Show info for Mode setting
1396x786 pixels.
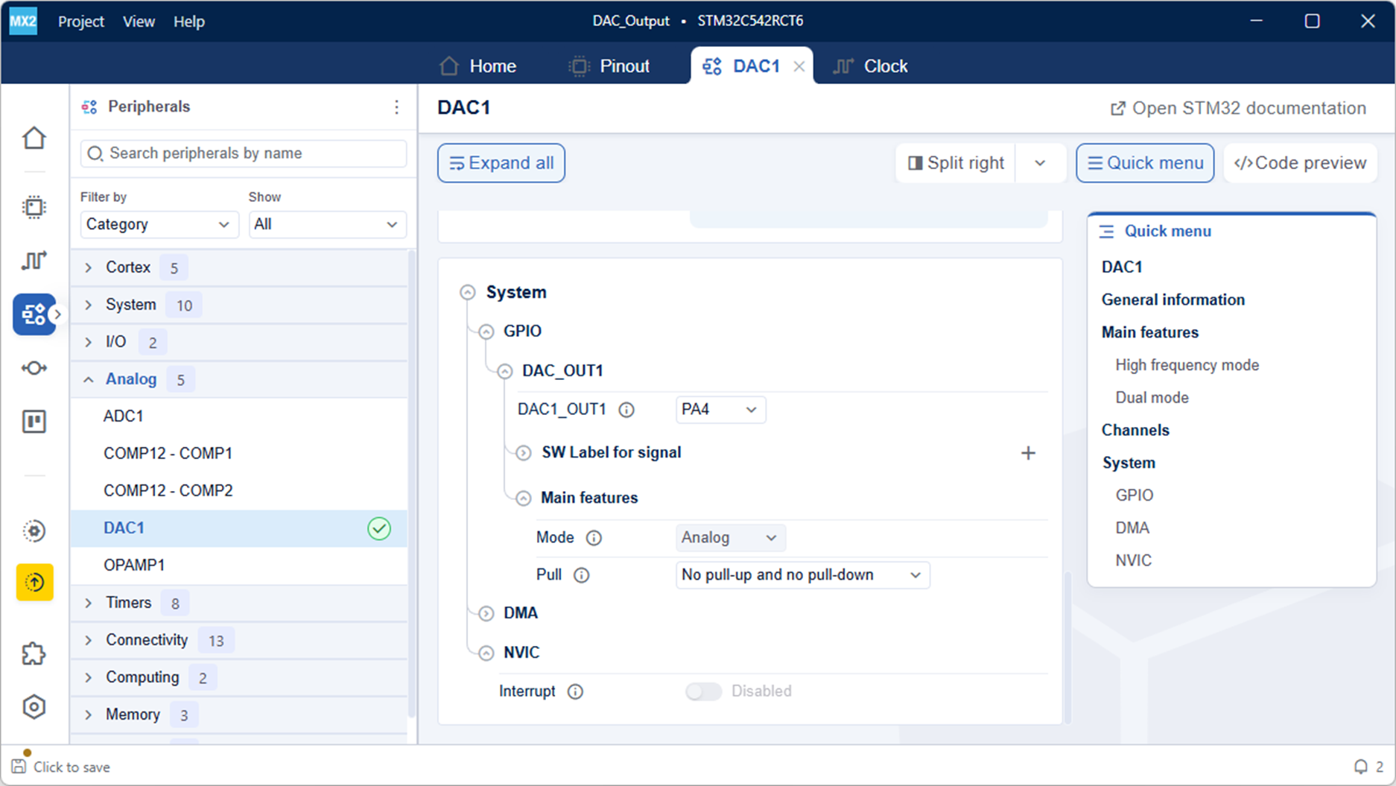pyautogui.click(x=594, y=538)
